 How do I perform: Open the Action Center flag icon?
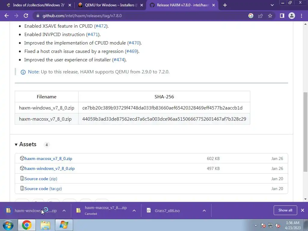[263, 226]
